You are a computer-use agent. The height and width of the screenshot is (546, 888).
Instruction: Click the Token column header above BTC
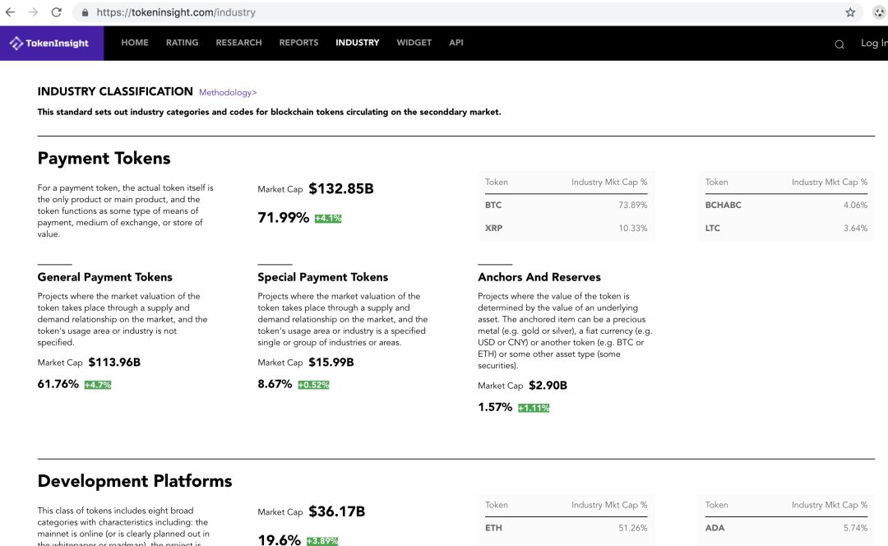496,182
